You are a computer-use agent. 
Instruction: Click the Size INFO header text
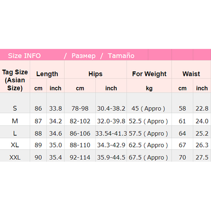24,56
